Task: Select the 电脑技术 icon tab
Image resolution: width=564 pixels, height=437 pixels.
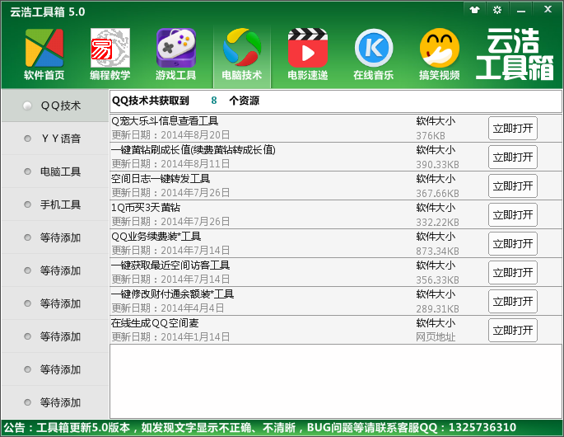Action: pos(242,56)
